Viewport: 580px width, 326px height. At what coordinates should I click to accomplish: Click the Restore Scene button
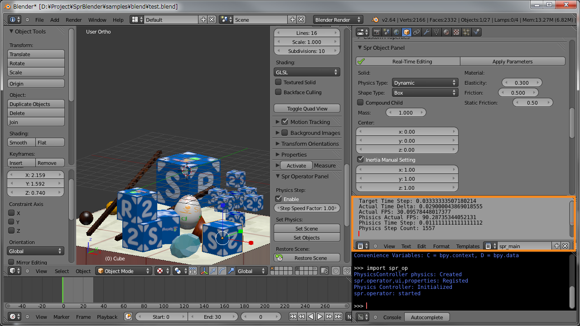point(307,258)
